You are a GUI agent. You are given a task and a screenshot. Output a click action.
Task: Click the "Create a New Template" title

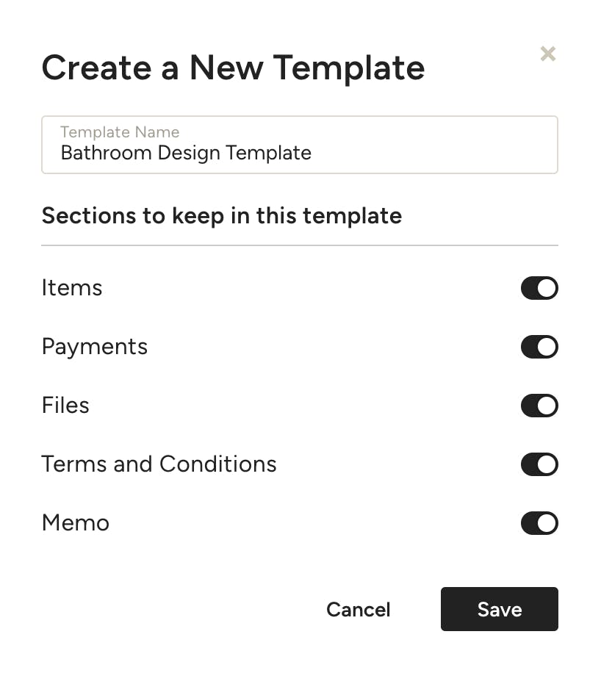[x=233, y=68]
